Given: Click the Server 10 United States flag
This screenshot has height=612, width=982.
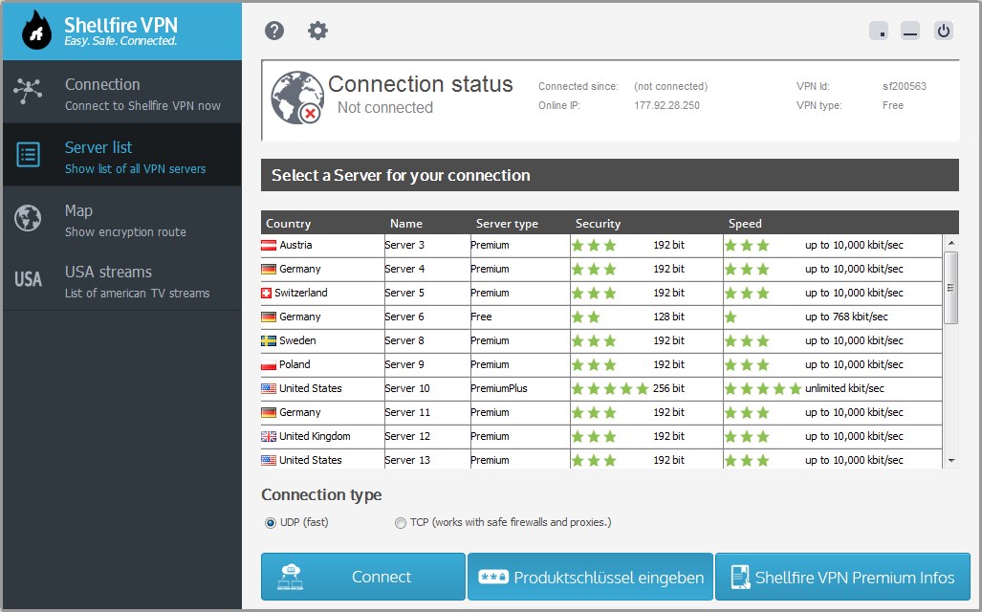Looking at the screenshot, I should [269, 388].
